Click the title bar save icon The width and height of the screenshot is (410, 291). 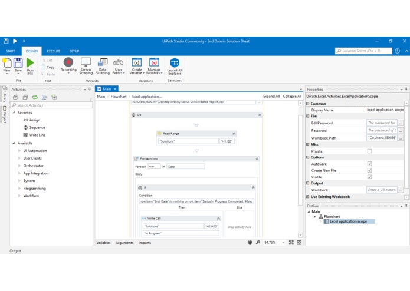(6, 41)
